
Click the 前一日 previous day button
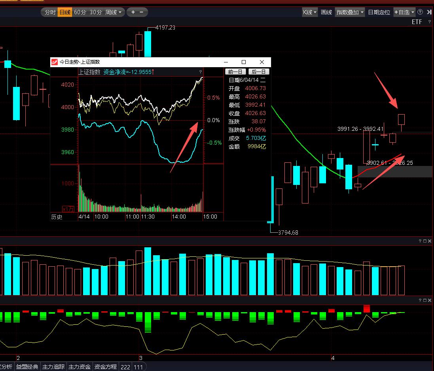point(235,72)
